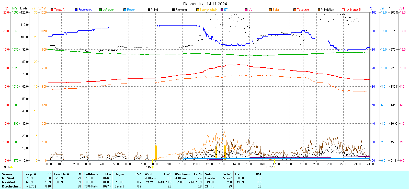Toggle the 4.4 Monat-Ø outlined legend box

click(x=343, y=10)
